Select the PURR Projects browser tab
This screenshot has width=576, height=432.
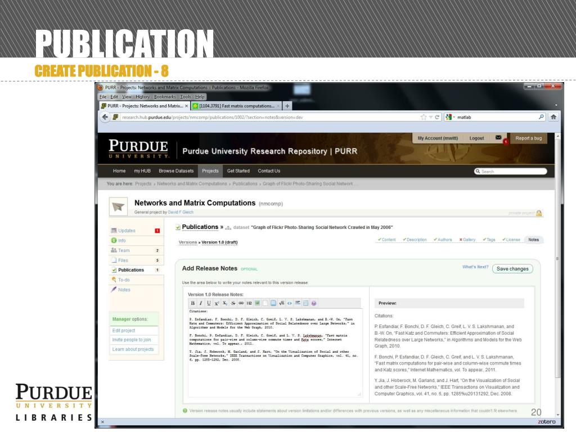145,106
